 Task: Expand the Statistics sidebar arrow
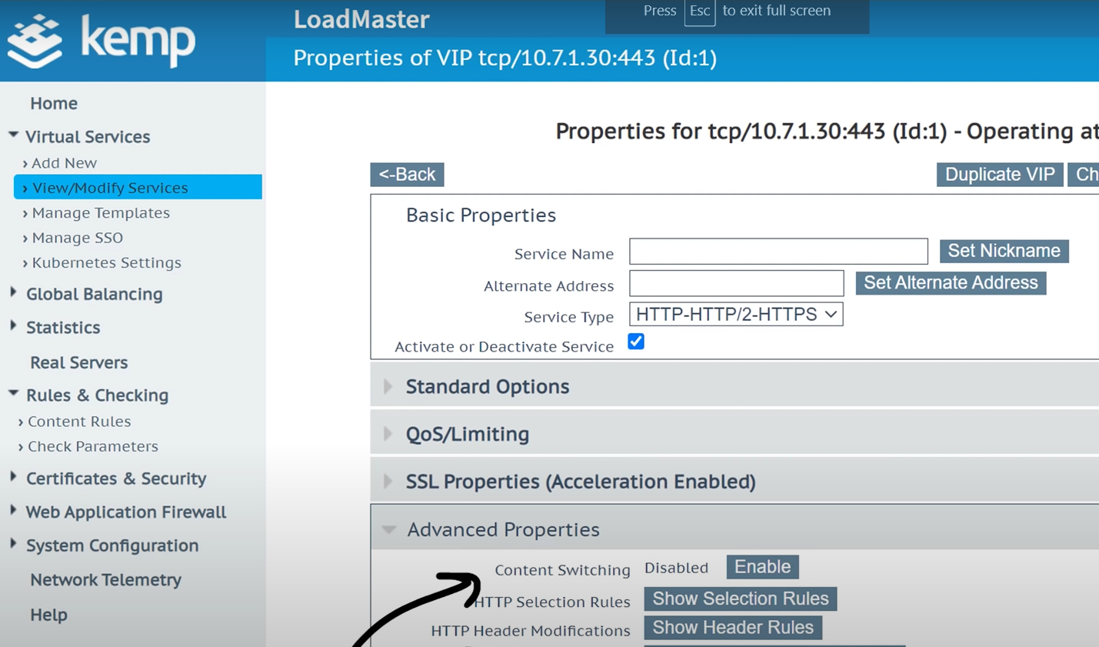[13, 326]
